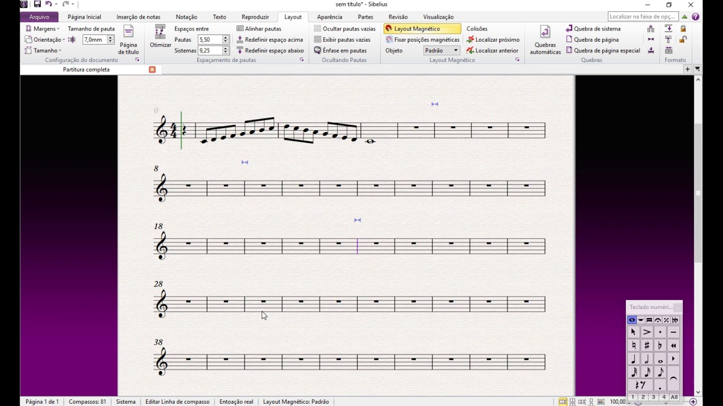Click Alinhar pautas button

pyautogui.click(x=259, y=29)
